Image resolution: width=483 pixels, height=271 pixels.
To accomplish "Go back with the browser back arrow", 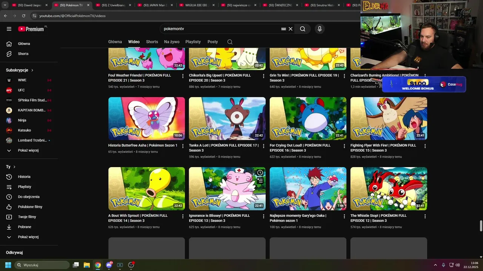I will coord(5,16).
